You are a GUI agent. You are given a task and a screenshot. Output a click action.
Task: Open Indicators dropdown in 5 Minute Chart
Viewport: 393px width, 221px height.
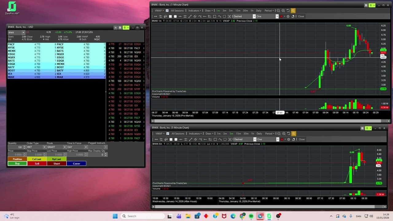click(195, 134)
